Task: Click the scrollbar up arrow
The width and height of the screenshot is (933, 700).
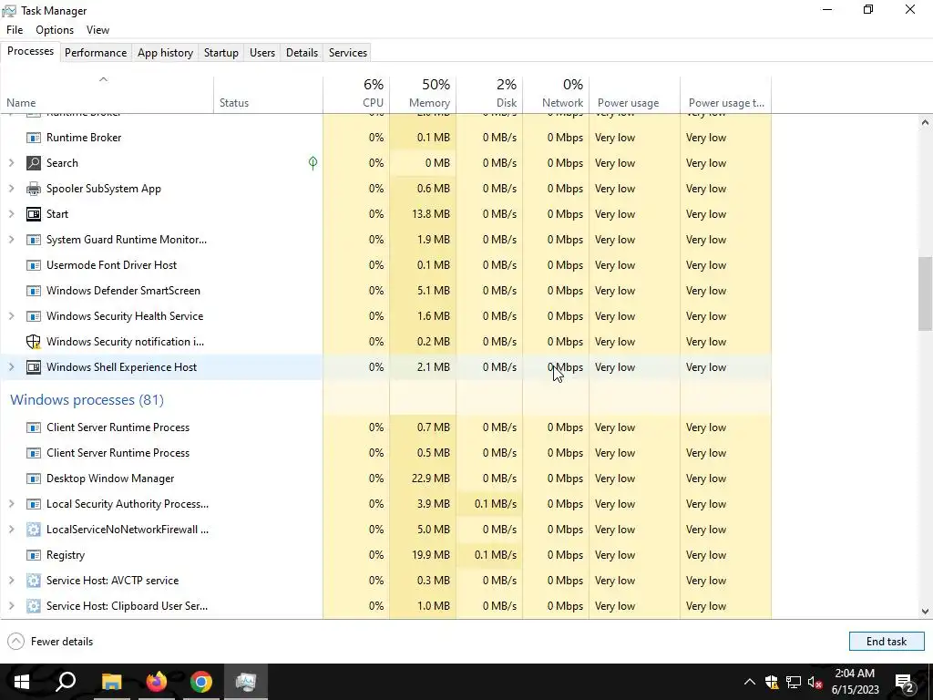Action: [926, 123]
